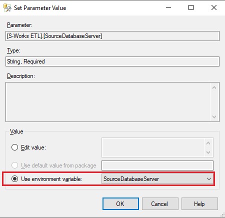Image resolution: width=225 pixels, height=218 pixels.
Task: Confirm with the OK button
Action: (120, 203)
